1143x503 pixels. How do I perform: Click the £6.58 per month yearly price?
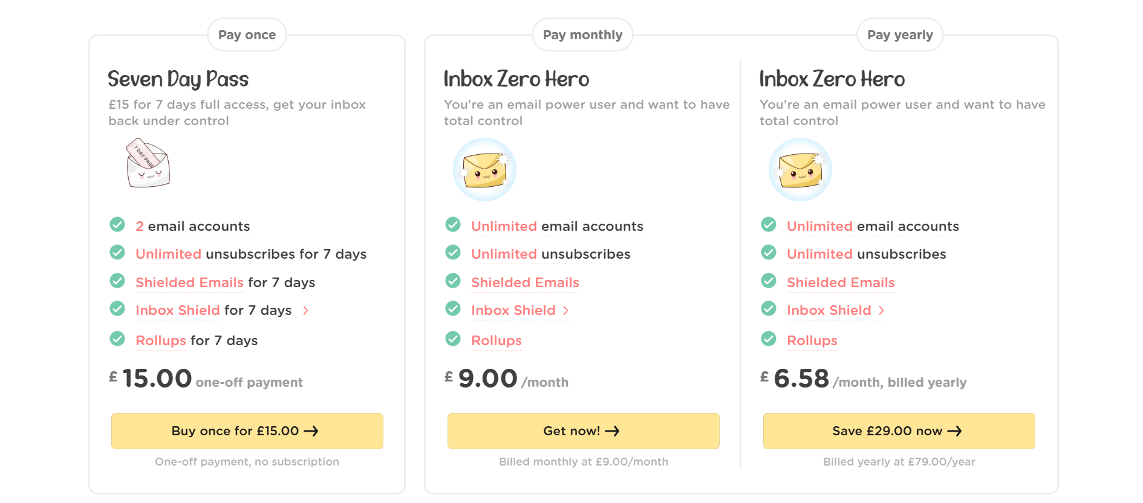click(802, 378)
